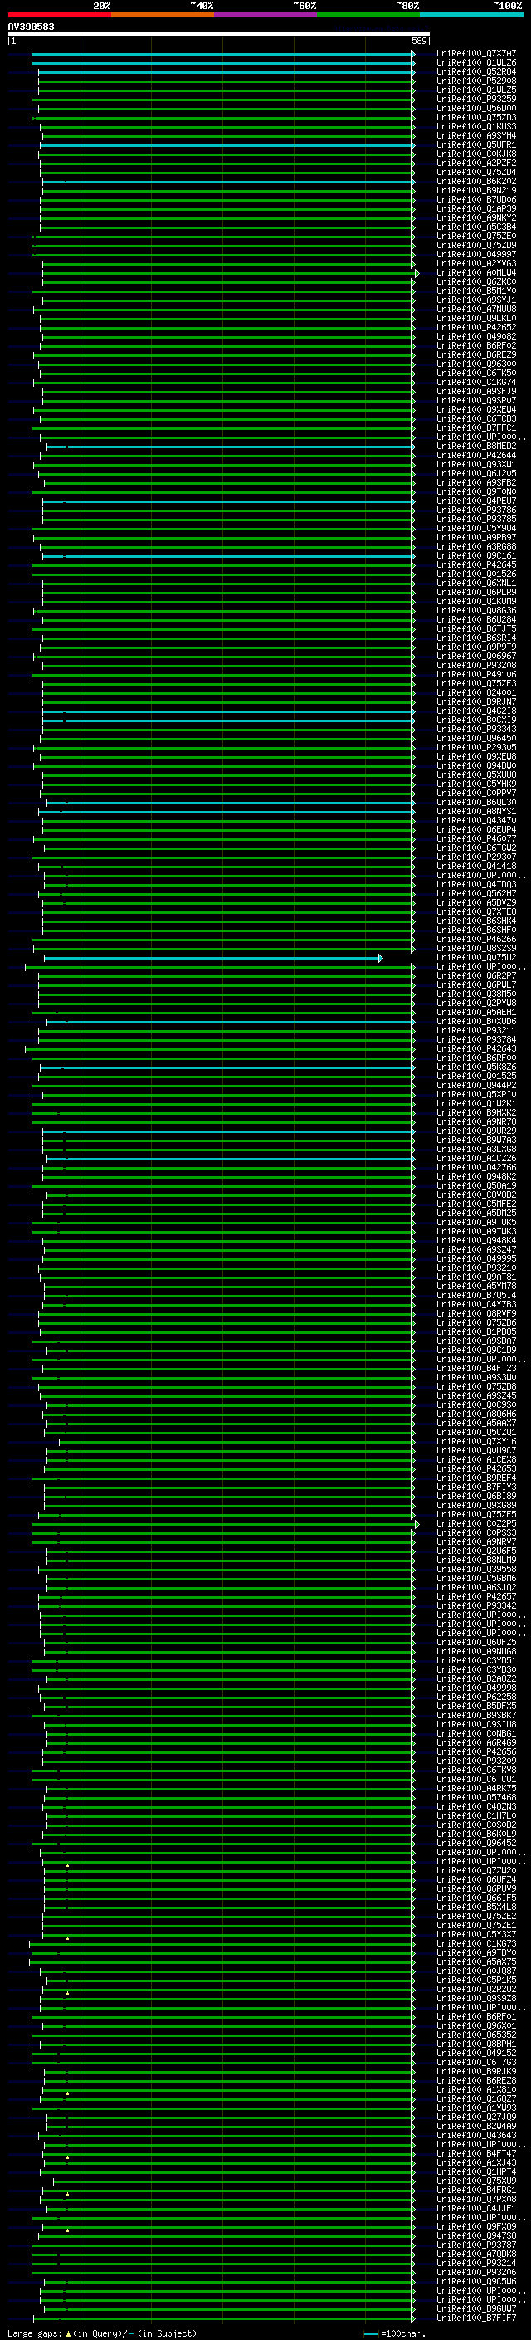Select hit label UniRef100_A5AEH1
This screenshot has width=531, height=2340.
[475, 1013]
